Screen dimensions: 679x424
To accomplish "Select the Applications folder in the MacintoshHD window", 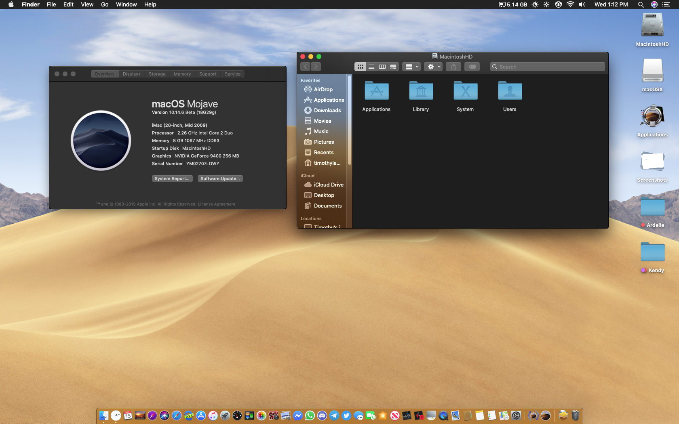I will click(x=376, y=97).
